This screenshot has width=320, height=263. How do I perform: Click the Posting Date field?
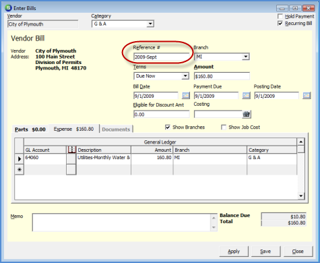pos(276,96)
